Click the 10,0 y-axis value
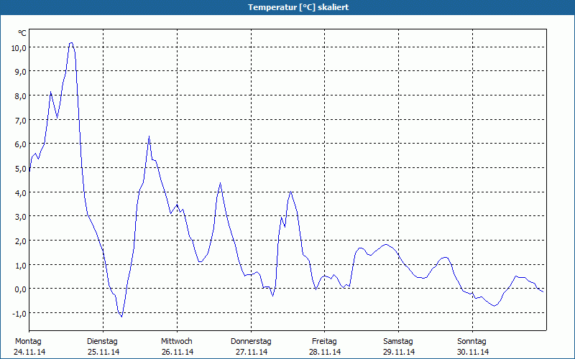This screenshot has width=575, height=359. coord(19,48)
